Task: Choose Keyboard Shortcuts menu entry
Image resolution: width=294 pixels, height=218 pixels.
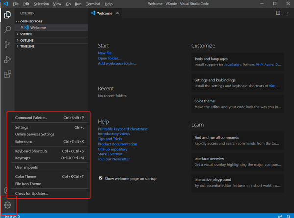Action: (49, 151)
